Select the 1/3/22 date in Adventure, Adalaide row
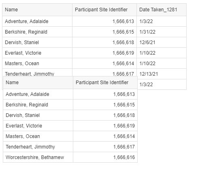 162,21
